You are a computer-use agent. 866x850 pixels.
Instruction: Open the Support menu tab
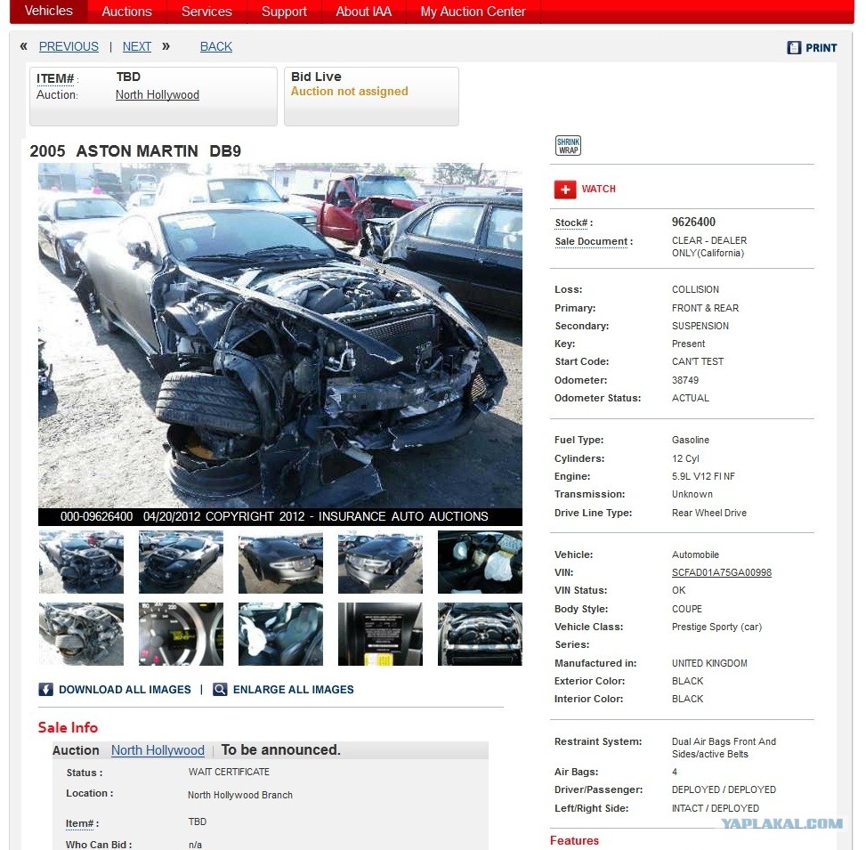coord(284,12)
